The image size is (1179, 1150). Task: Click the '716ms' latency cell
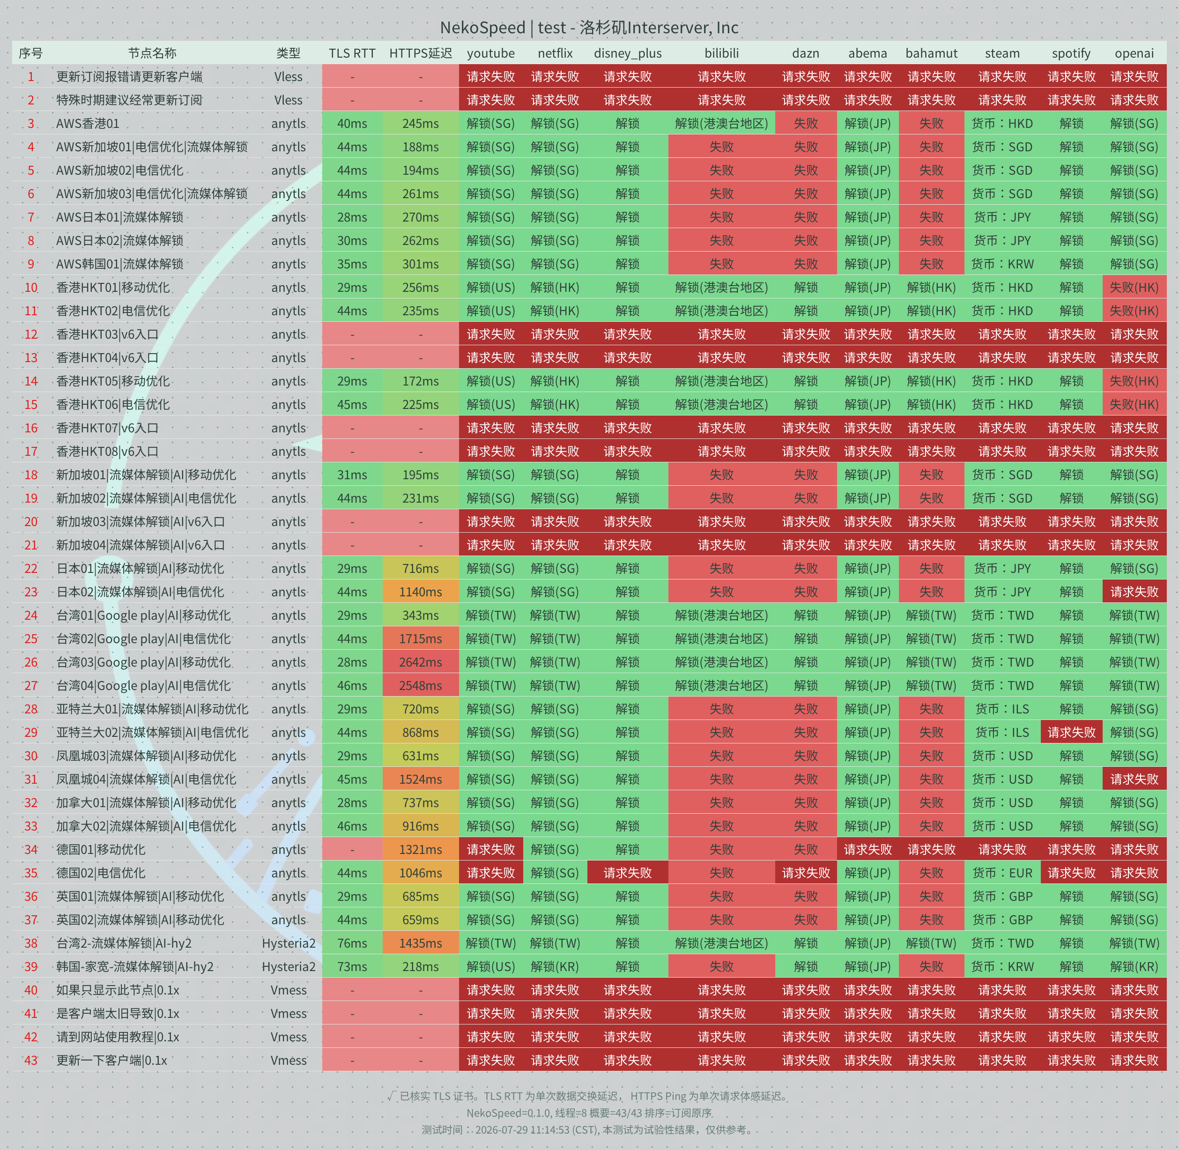point(420,568)
